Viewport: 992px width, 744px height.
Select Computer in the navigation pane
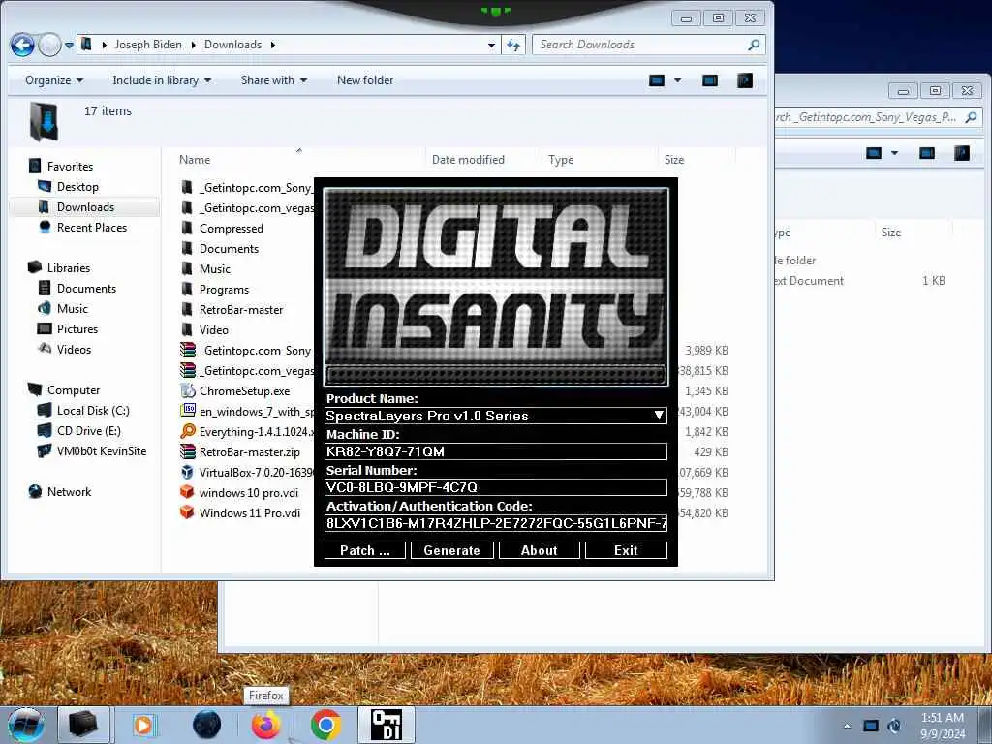(x=73, y=390)
